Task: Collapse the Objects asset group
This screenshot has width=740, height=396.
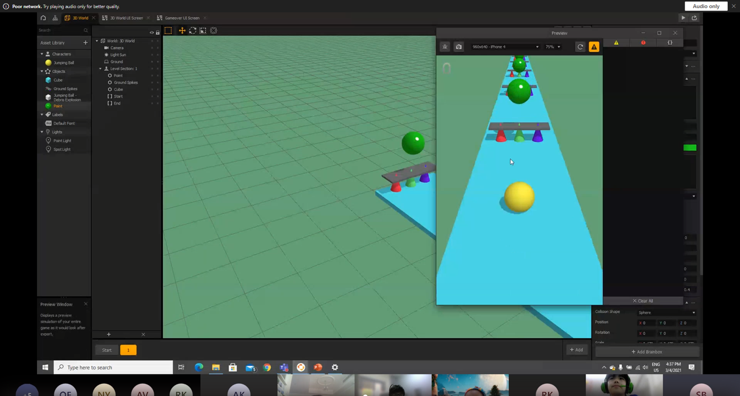Action: point(42,72)
